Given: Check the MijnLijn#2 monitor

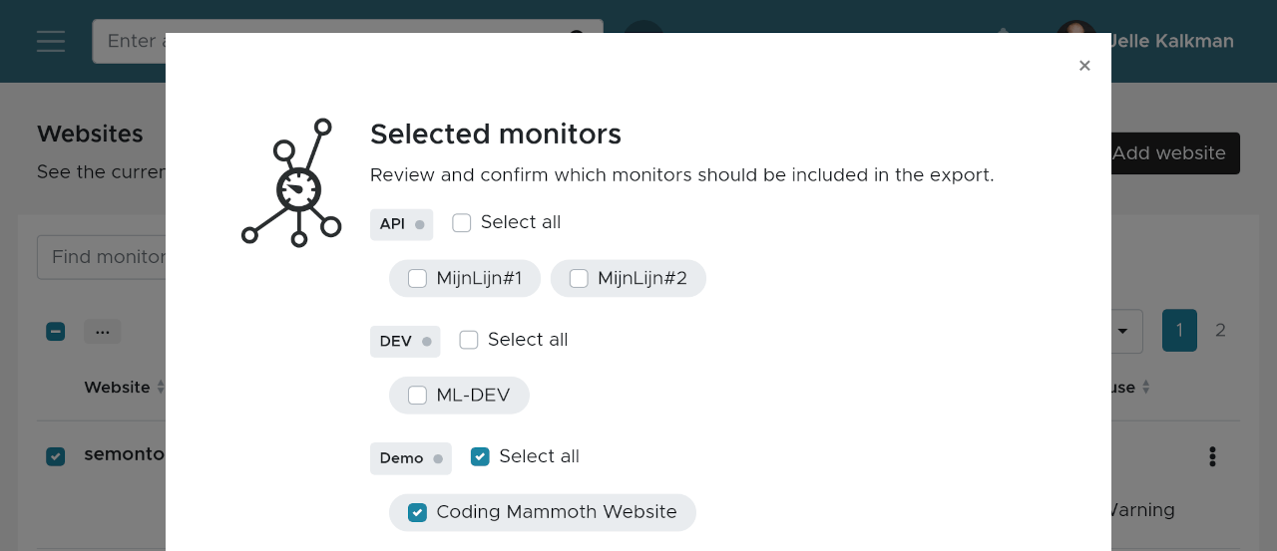Looking at the screenshot, I should click(579, 279).
